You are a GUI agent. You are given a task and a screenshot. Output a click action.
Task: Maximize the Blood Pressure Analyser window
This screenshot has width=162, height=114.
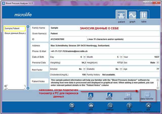(x=150, y=3)
